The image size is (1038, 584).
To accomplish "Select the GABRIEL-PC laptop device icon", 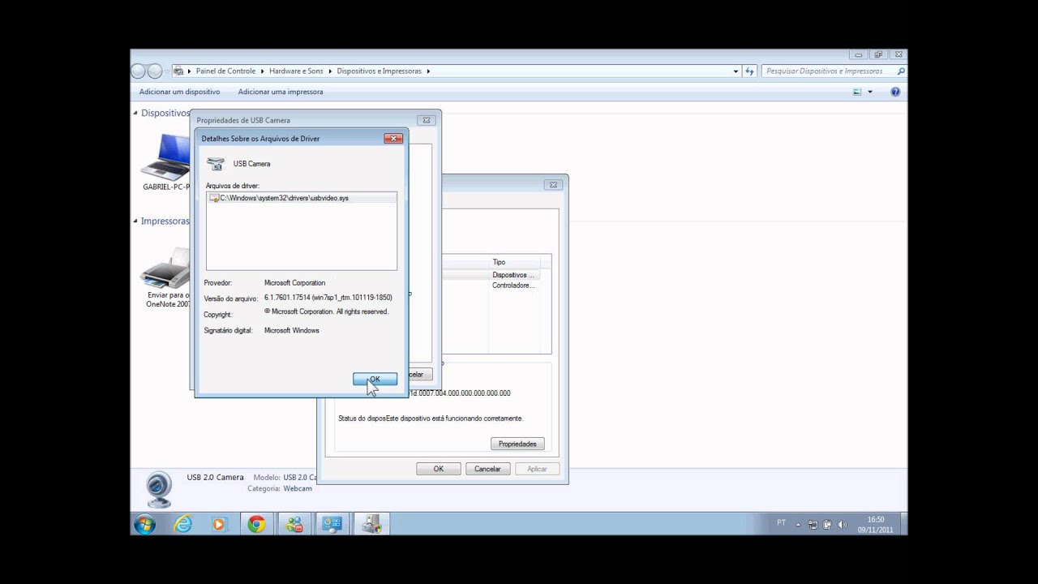I will click(x=165, y=157).
